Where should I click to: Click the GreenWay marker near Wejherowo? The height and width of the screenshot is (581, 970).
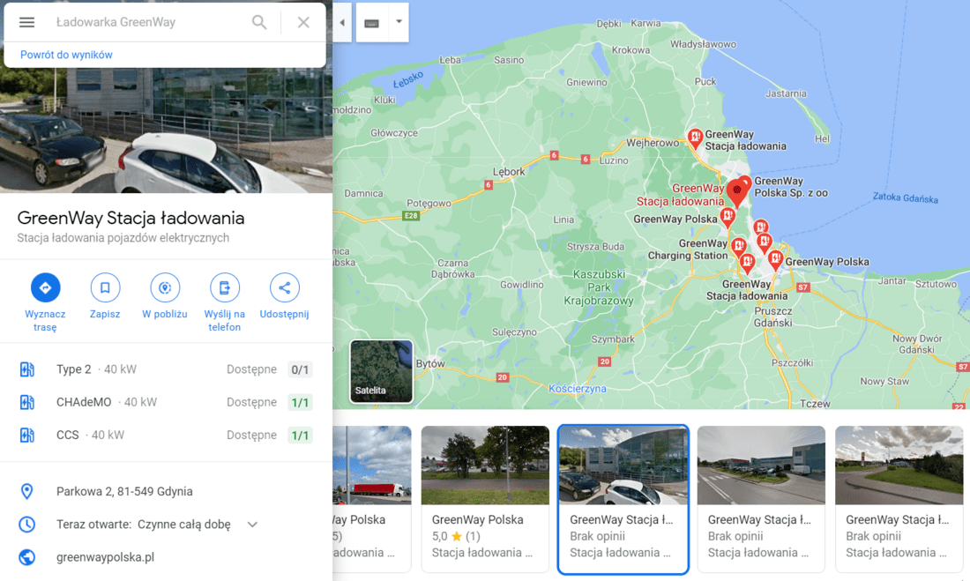click(695, 138)
